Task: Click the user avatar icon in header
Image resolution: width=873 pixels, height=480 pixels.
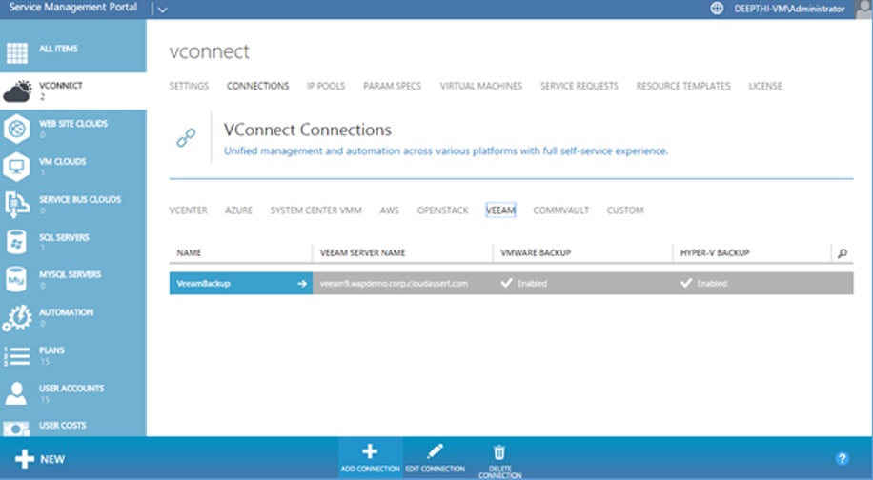Action: click(x=864, y=9)
